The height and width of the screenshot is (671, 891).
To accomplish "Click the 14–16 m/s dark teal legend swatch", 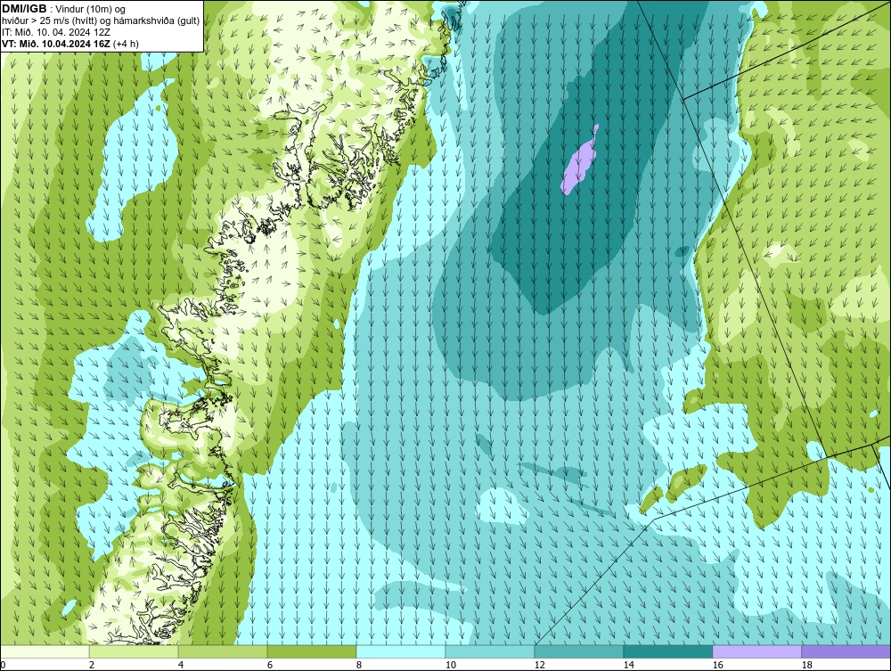I will pos(668,651).
